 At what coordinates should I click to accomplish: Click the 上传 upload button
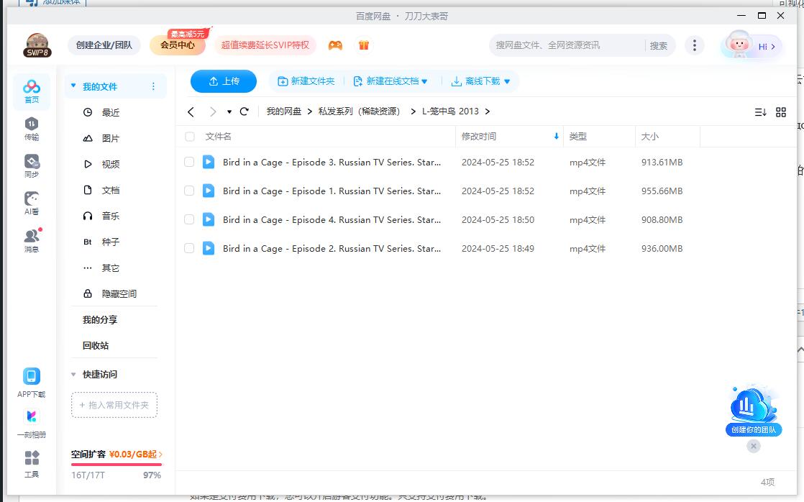pyautogui.click(x=223, y=81)
